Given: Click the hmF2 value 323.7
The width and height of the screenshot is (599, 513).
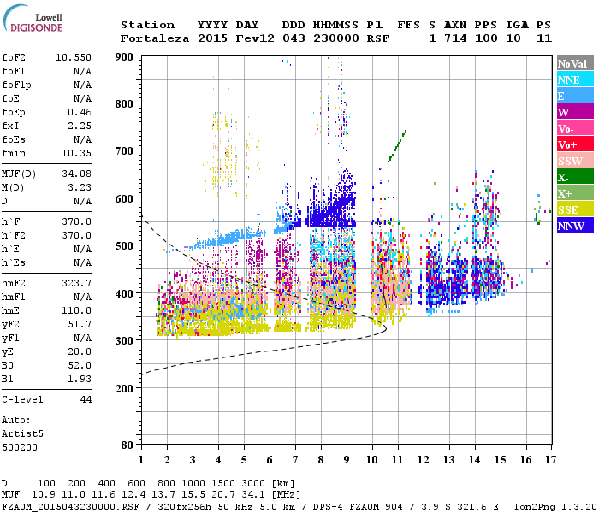Looking at the screenshot, I should (77, 283).
